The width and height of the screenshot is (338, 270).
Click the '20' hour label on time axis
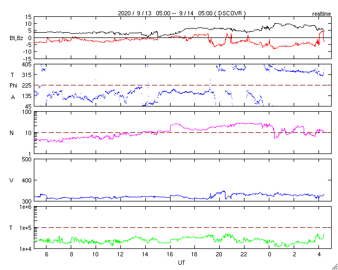(220, 254)
